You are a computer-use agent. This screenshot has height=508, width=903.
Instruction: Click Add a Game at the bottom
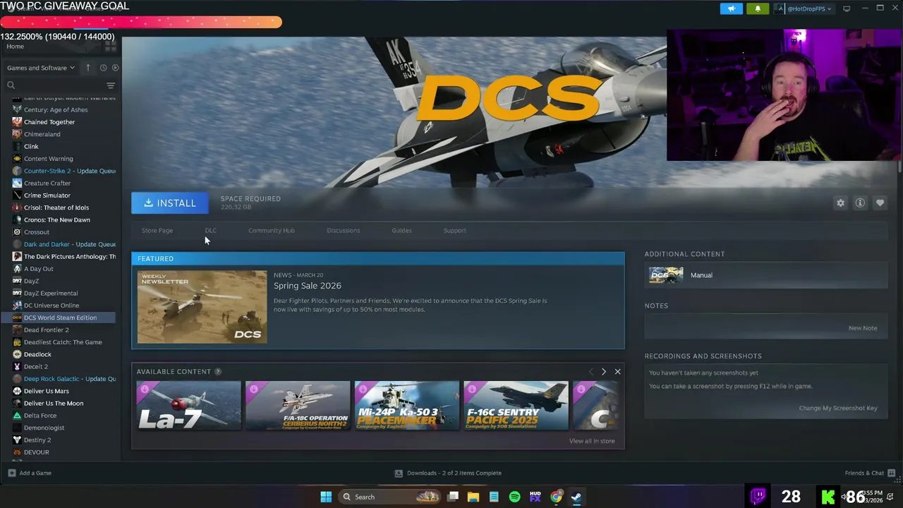pyautogui.click(x=30, y=473)
